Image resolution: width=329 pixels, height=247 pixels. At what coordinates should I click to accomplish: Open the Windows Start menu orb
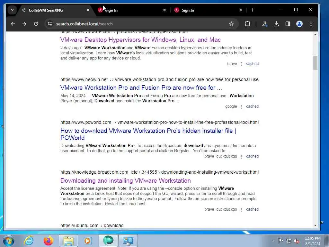pos(9,241)
